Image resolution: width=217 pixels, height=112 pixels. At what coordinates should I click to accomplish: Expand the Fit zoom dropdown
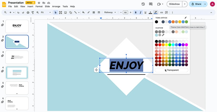click(x=46, y=12)
